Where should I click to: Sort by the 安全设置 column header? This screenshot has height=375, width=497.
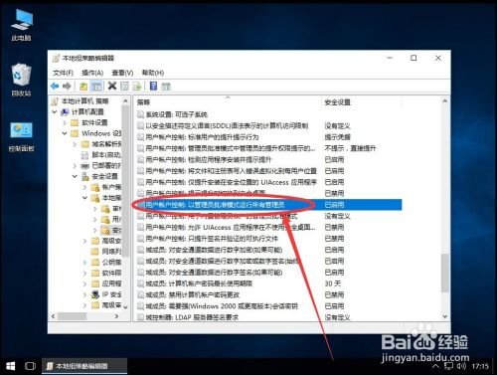coord(362,102)
